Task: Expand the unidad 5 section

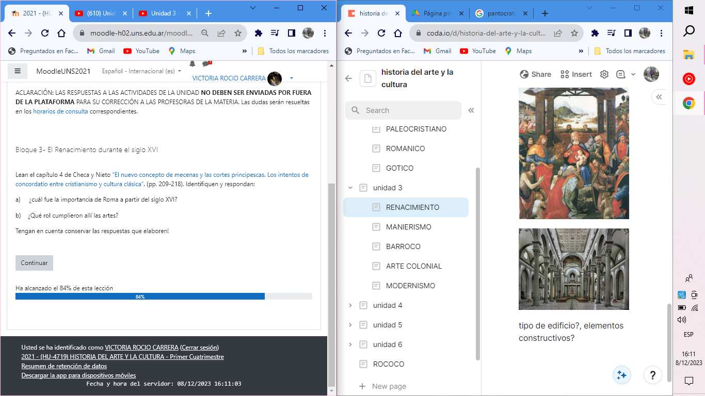Action: pyautogui.click(x=350, y=325)
